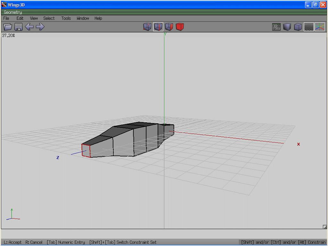The width and height of the screenshot is (328, 246).
Task: Switch to body selection mode red cube
Action: click(180, 27)
